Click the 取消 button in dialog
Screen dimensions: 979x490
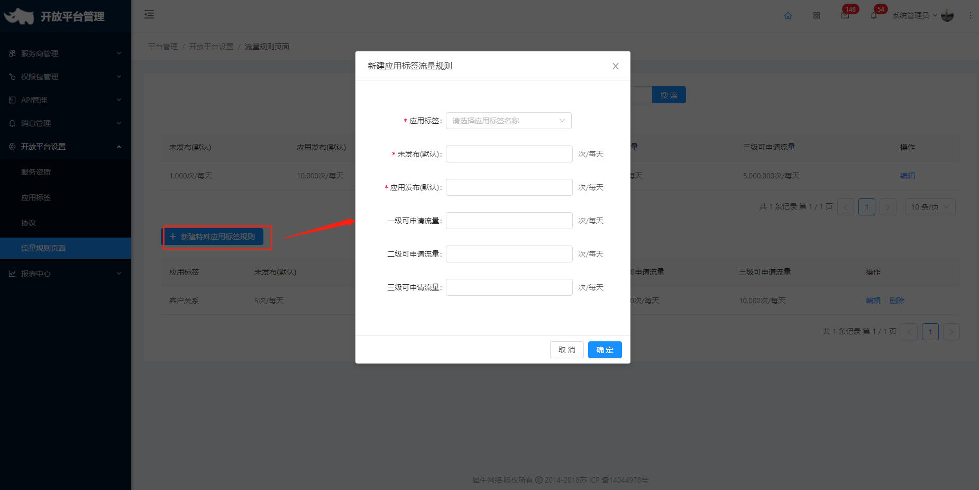pyautogui.click(x=567, y=350)
